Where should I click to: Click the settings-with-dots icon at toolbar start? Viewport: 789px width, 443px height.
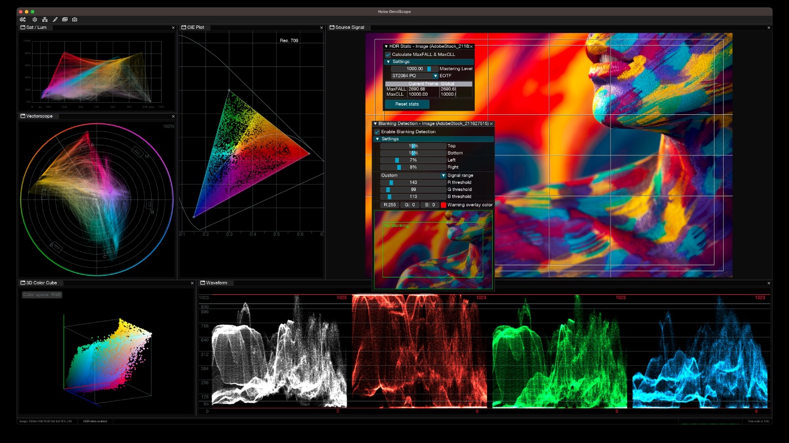23,19
